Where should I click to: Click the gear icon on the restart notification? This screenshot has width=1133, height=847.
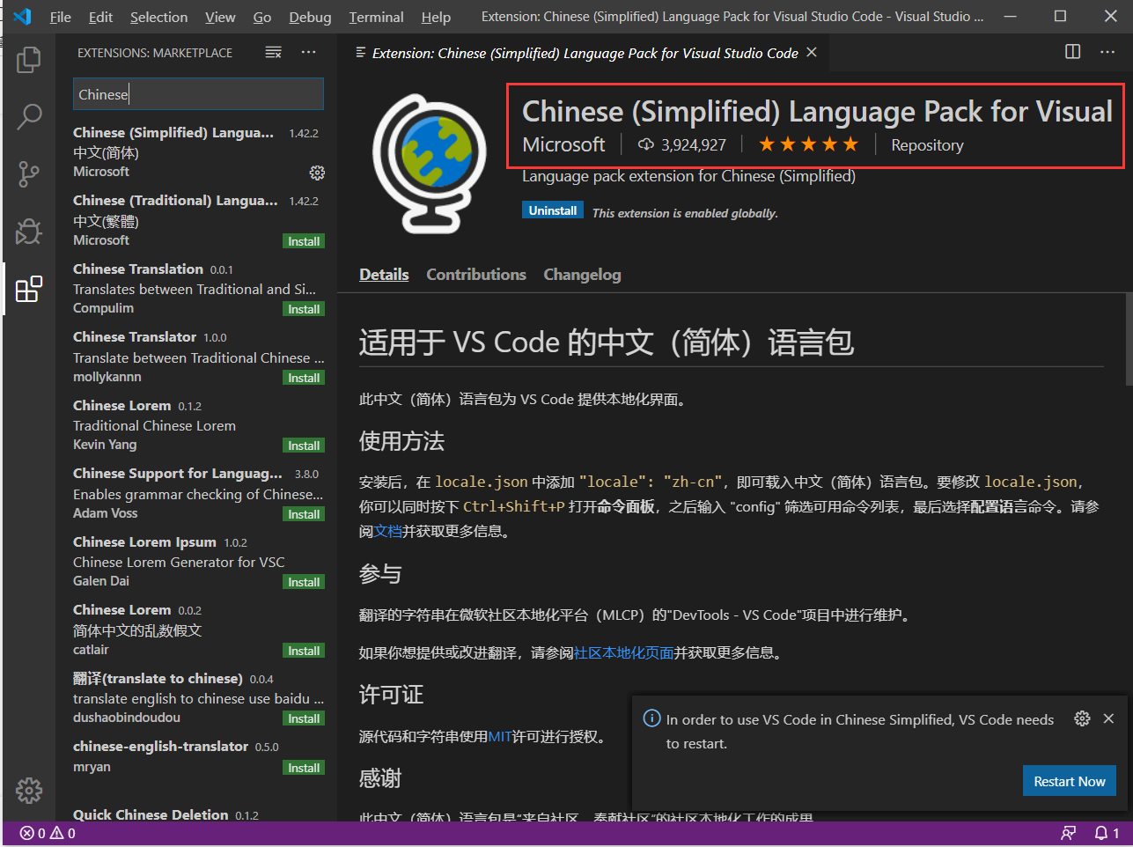pyautogui.click(x=1082, y=718)
